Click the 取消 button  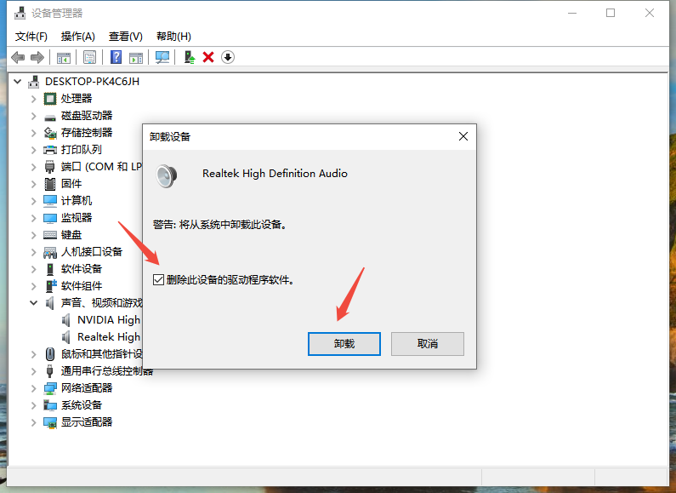428,344
